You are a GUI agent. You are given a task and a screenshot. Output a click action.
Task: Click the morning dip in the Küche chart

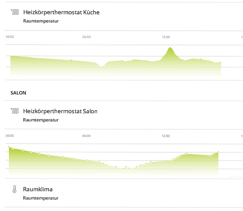101,67
